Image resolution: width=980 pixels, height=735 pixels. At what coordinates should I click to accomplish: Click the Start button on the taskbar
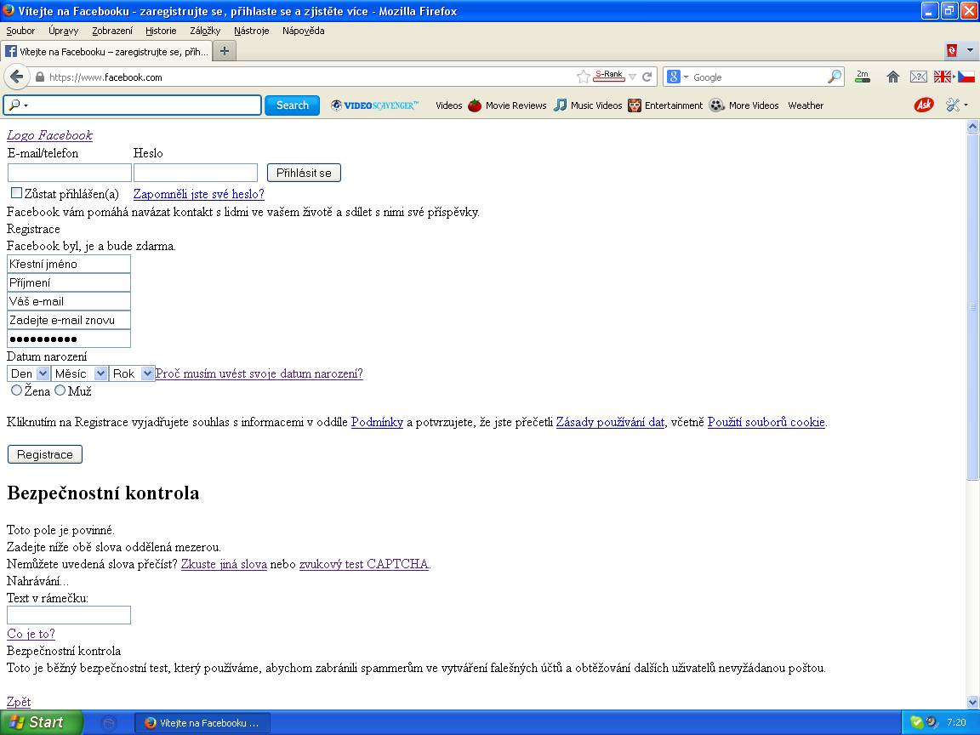pos(41,722)
